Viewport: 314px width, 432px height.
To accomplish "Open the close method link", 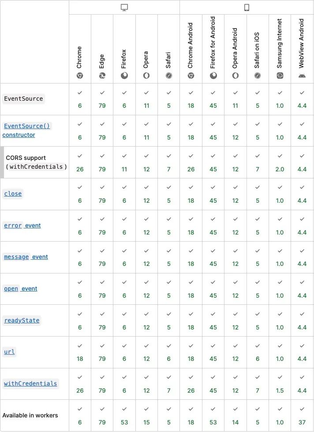I will point(13,193).
